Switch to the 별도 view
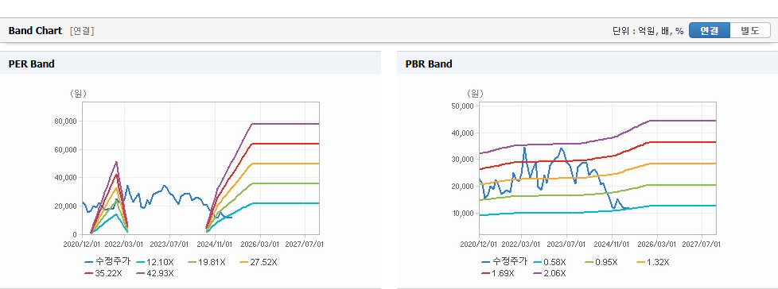The height and width of the screenshot is (289, 778). [x=750, y=31]
